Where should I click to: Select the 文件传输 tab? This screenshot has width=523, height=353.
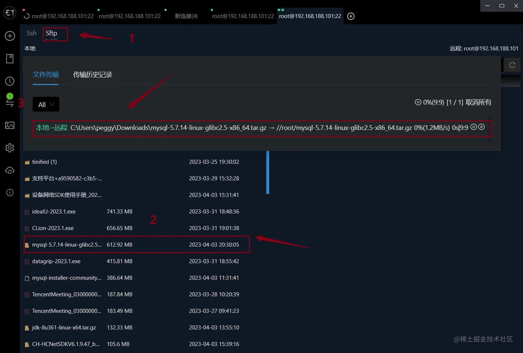point(46,75)
